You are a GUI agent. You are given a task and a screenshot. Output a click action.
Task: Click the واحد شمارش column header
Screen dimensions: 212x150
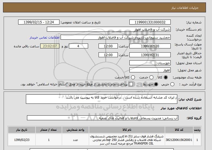pos(75,130)
